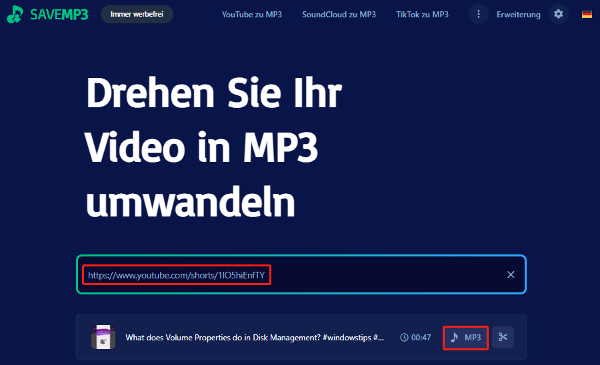Open the three-dot more options menu

pyautogui.click(x=478, y=14)
